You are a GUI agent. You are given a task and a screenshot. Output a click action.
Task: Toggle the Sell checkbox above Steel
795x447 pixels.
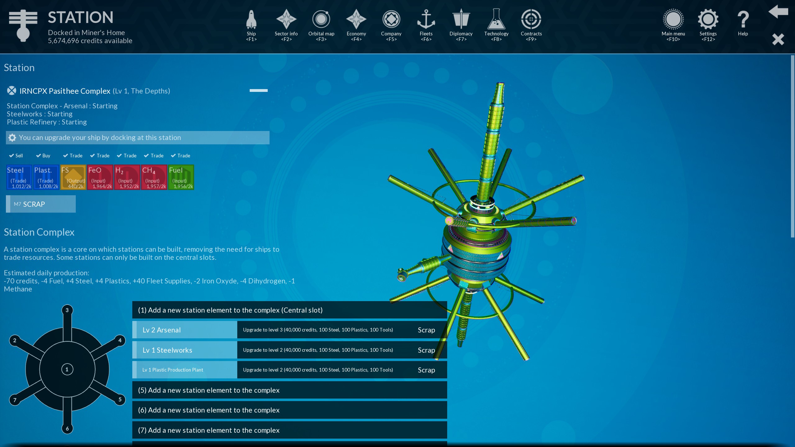point(11,156)
